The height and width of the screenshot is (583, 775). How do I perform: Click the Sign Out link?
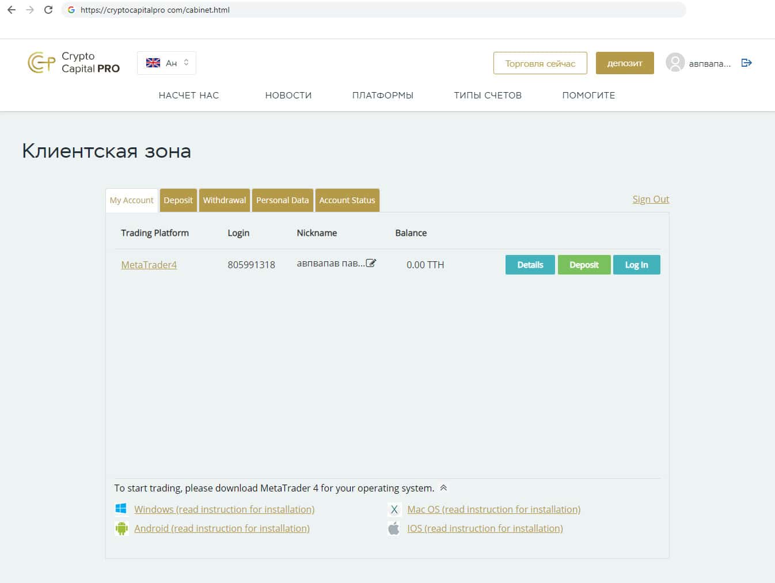651,199
